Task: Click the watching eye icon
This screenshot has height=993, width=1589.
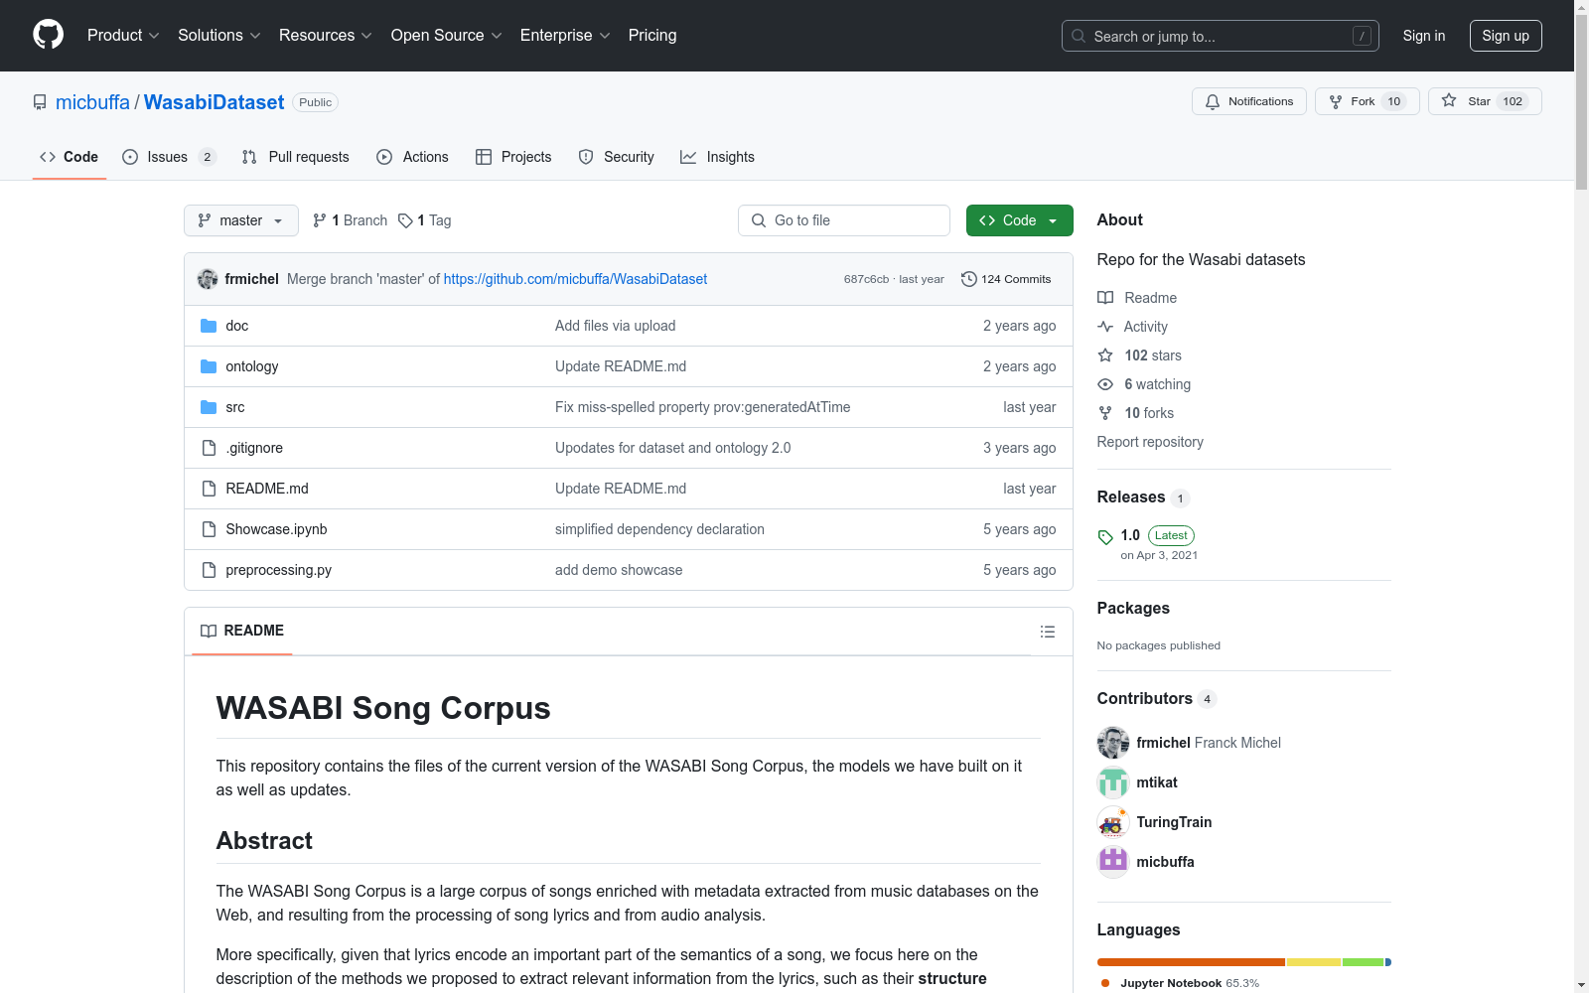Action: (1105, 384)
